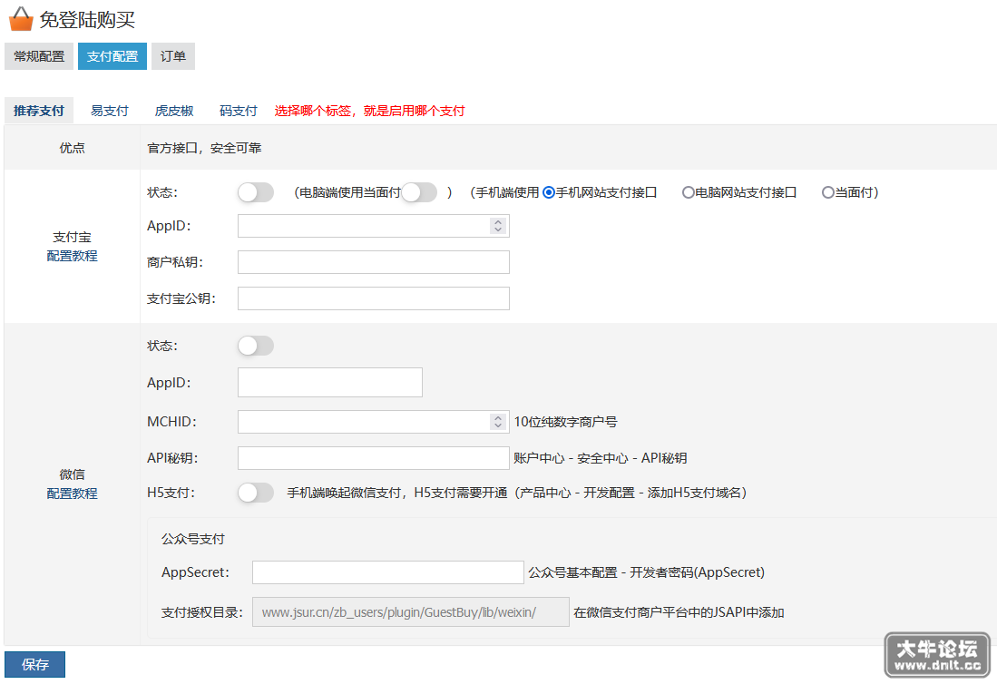This screenshot has height=684, width=997.
Task: Focus the 微信 AppID text box
Action: 330,383
